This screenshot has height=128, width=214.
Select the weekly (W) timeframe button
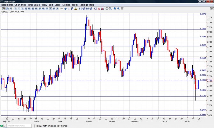coord(54,9)
